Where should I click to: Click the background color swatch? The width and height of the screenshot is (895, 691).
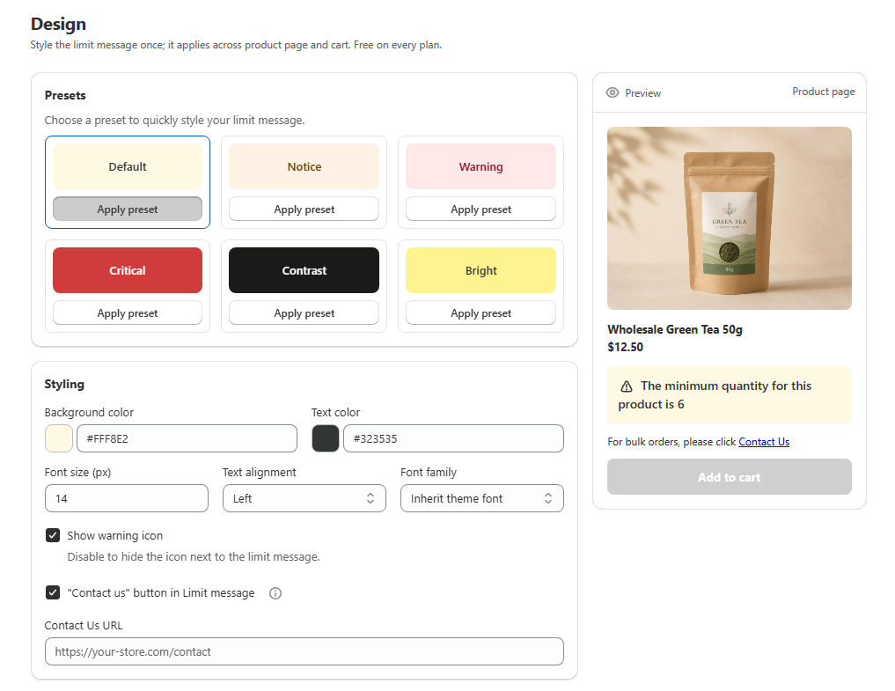tap(59, 438)
